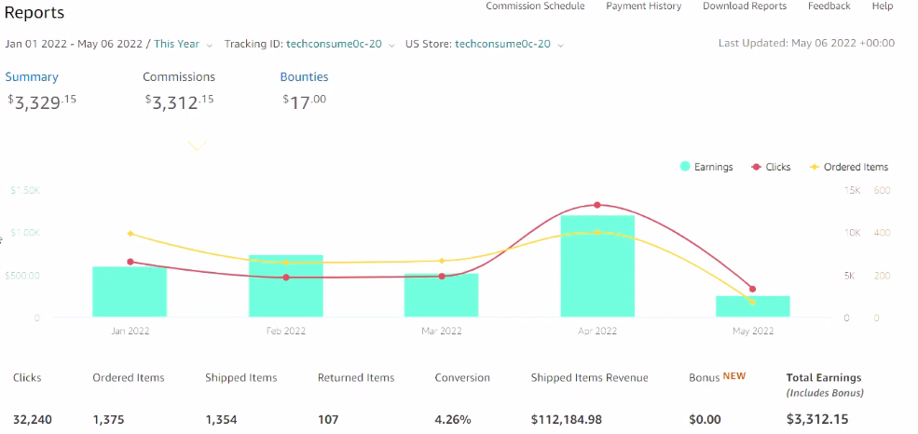Click the Conversion column header

coord(462,378)
